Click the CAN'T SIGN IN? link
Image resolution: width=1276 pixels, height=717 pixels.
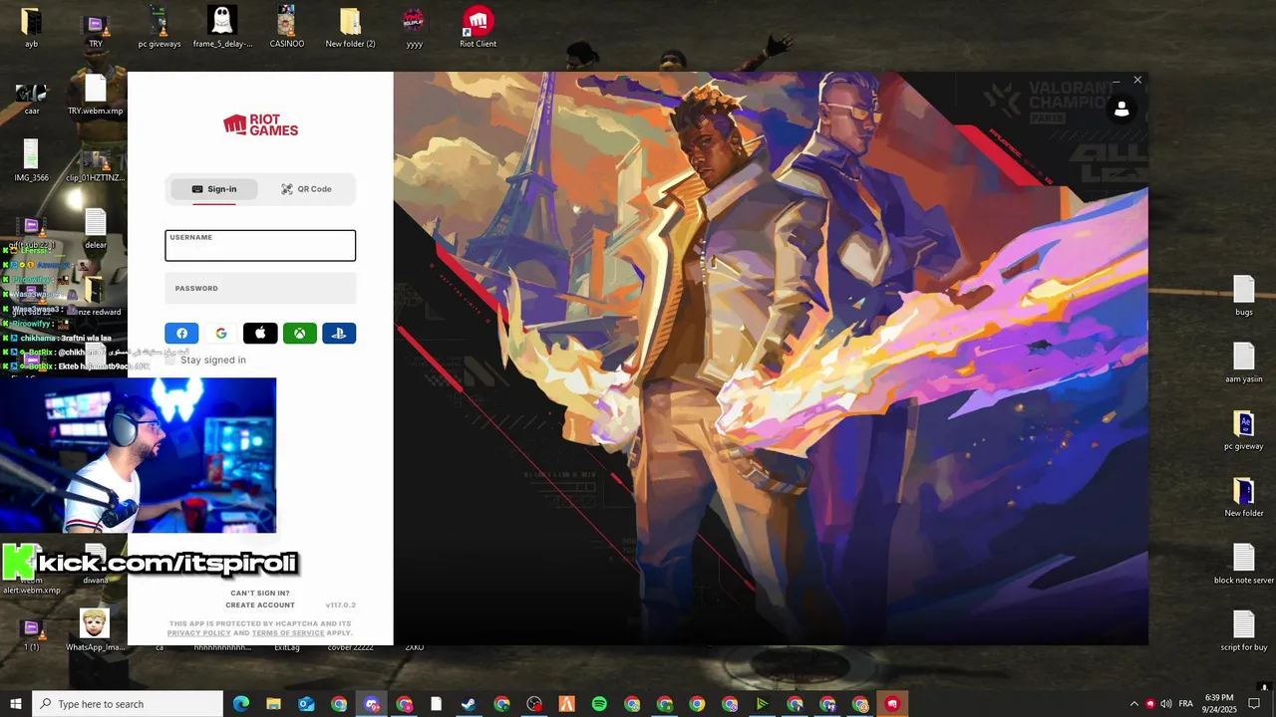click(x=260, y=594)
